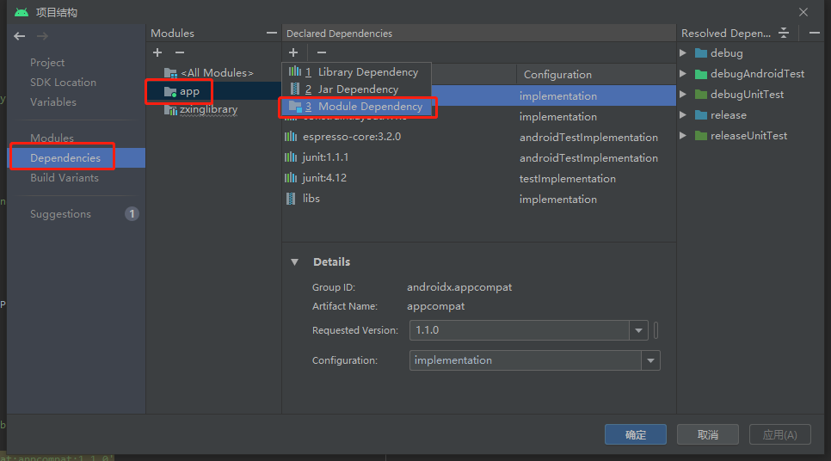The height and width of the screenshot is (461, 831).
Task: Add a new module with plus icon
Action: point(157,52)
